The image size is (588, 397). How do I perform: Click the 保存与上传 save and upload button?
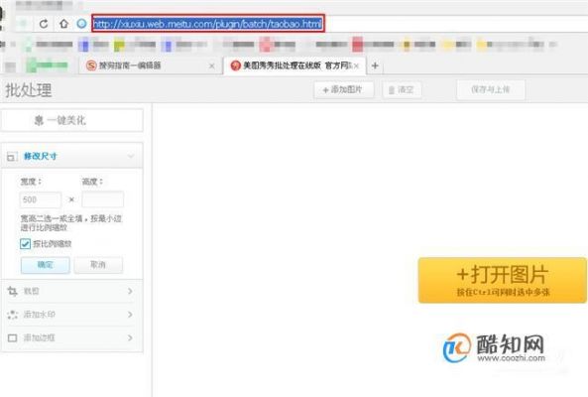click(491, 89)
